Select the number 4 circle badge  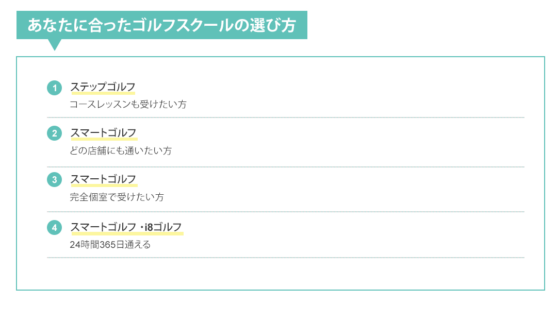click(54, 227)
